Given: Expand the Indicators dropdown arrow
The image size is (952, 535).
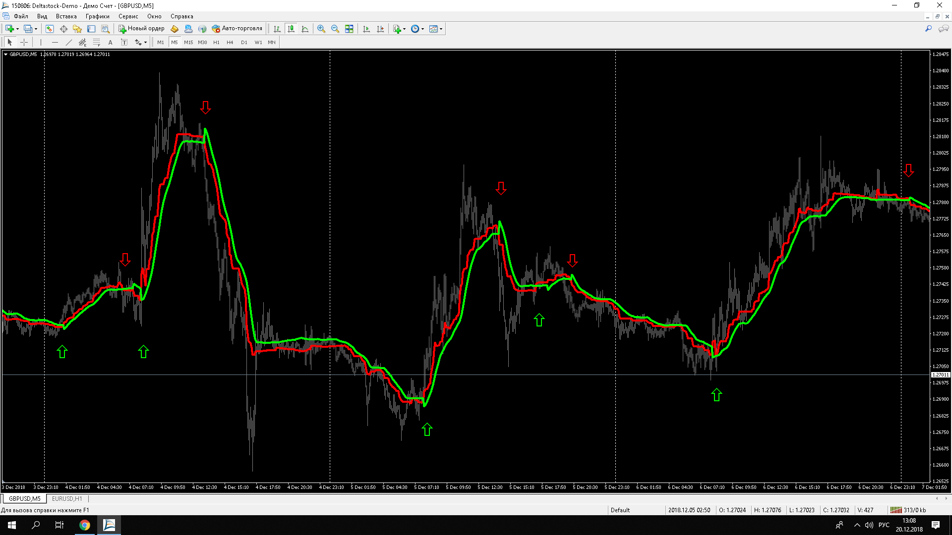Looking at the screenshot, I should click(x=405, y=29).
